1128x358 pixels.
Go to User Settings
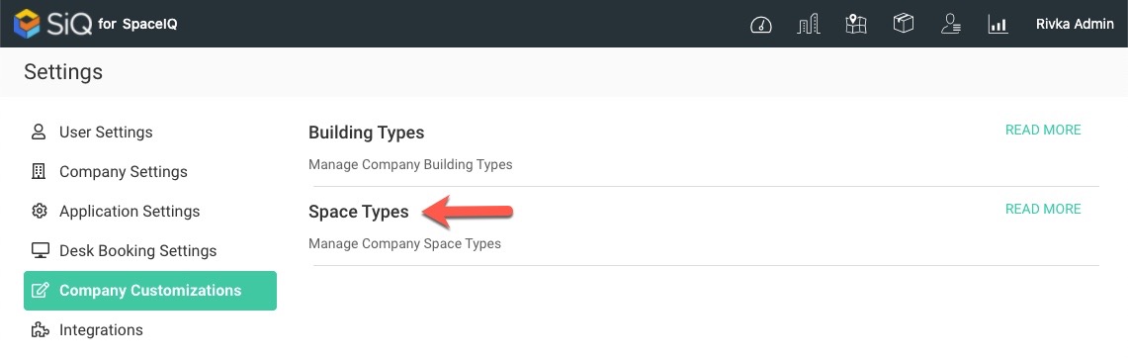(106, 133)
